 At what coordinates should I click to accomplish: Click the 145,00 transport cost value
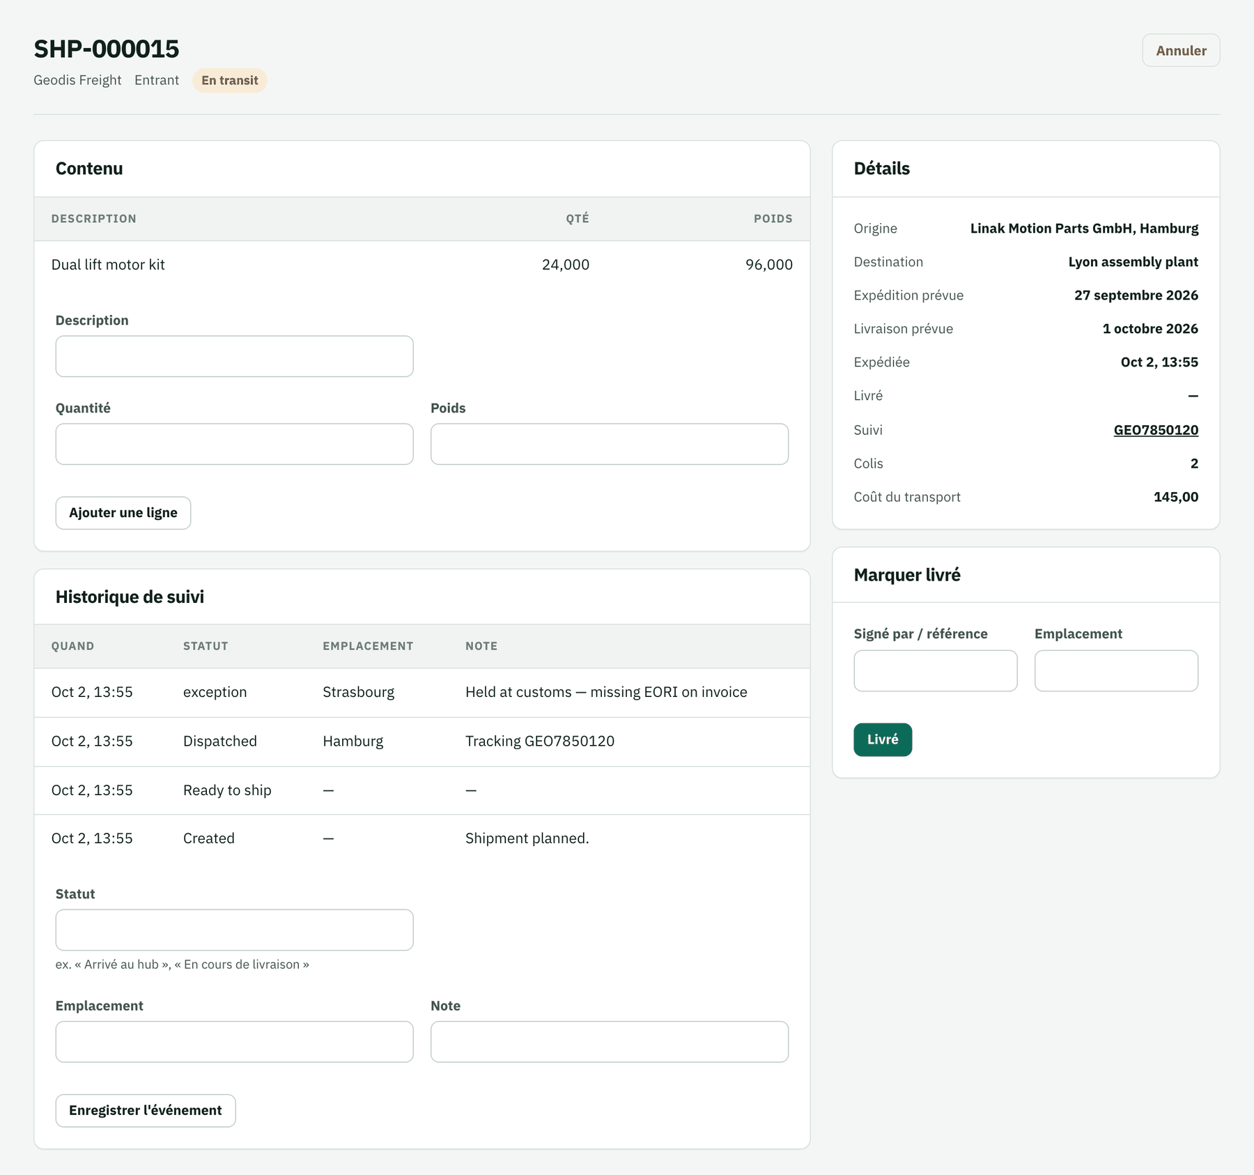(1176, 497)
